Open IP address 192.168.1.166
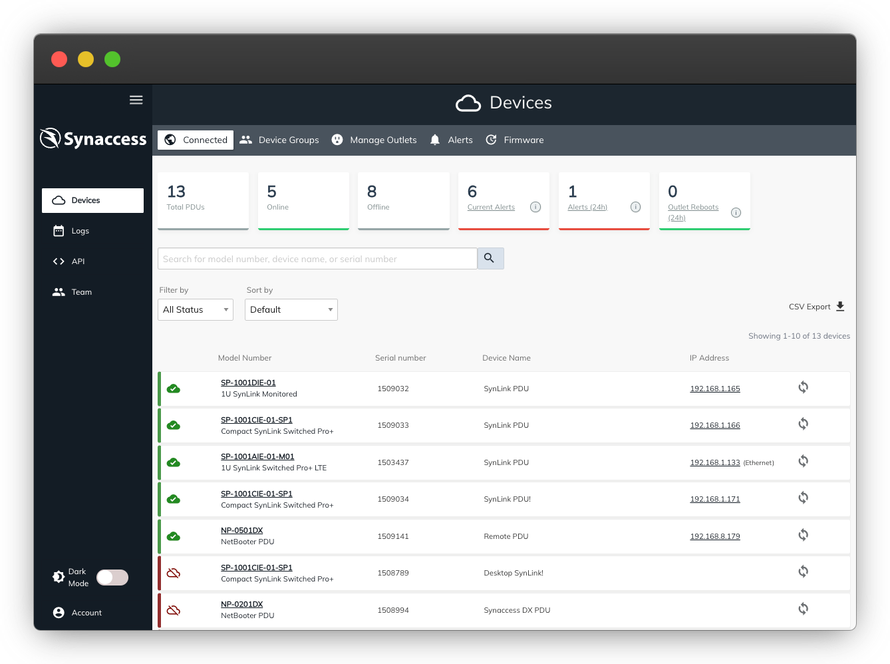This screenshot has width=890, height=664. click(715, 425)
